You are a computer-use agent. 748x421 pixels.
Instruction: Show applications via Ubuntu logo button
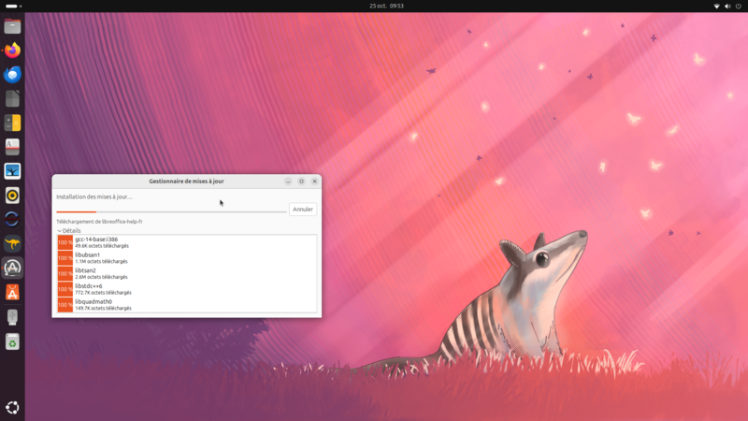pos(12,407)
